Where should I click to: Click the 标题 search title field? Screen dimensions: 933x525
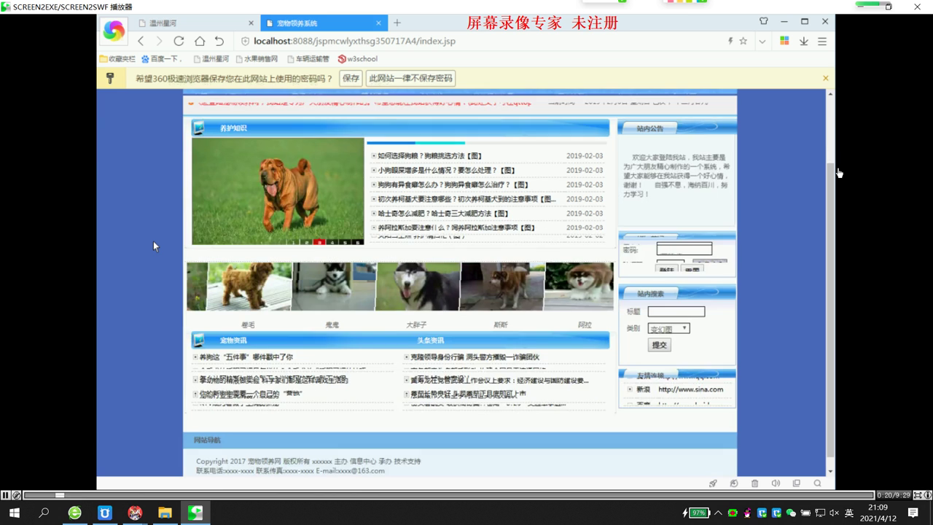pos(676,311)
